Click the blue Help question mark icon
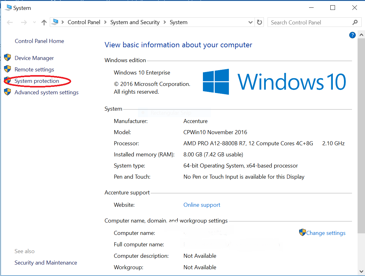 click(352, 35)
